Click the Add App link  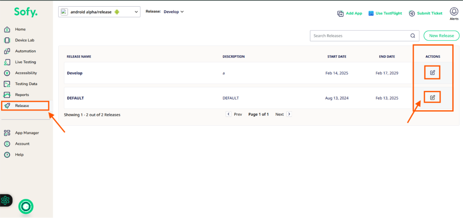[x=354, y=13]
